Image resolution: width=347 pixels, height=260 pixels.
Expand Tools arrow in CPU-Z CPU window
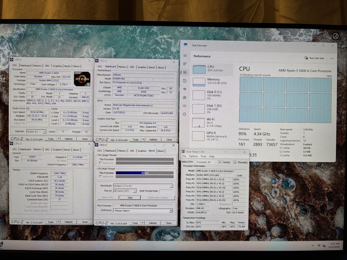pos(58,139)
